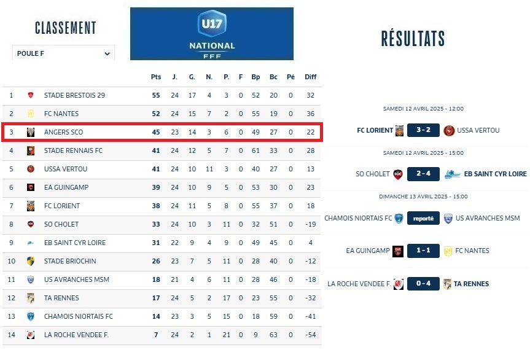Click USSA Vertou crest in results
The width and height of the screenshot is (530, 355).
[x=449, y=130]
